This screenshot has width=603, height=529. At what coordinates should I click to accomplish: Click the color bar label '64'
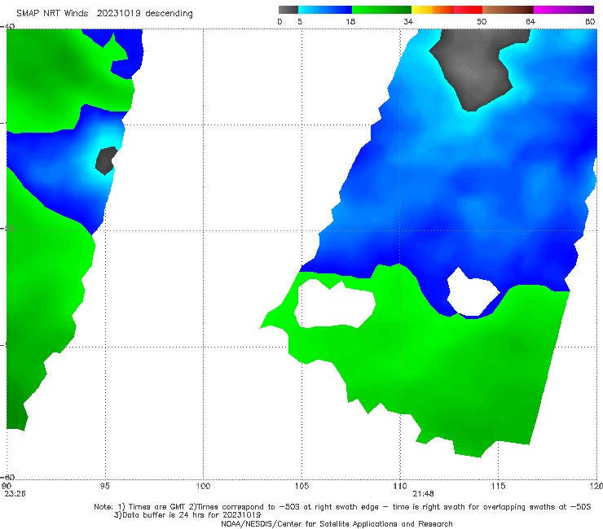pos(530,21)
